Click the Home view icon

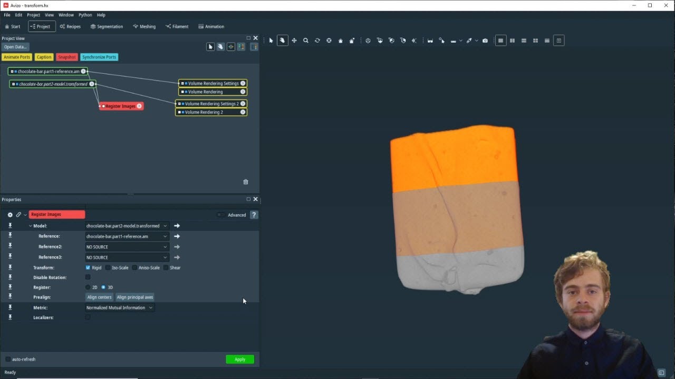pos(341,41)
